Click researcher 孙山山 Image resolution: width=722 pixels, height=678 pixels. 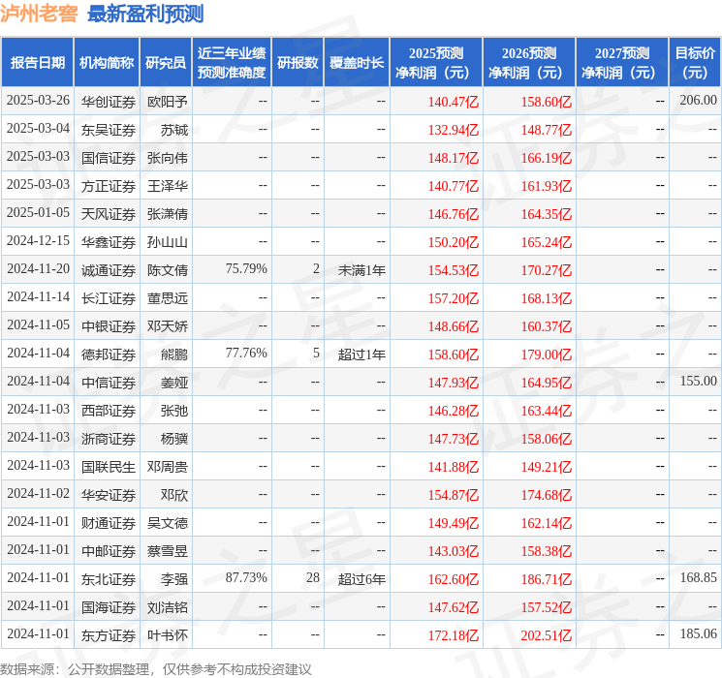coord(167,241)
